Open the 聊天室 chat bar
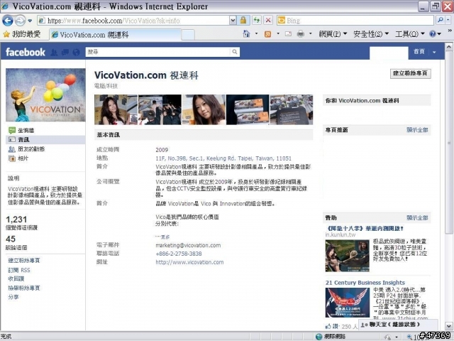454x341 pixels. pyautogui.click(x=398, y=325)
